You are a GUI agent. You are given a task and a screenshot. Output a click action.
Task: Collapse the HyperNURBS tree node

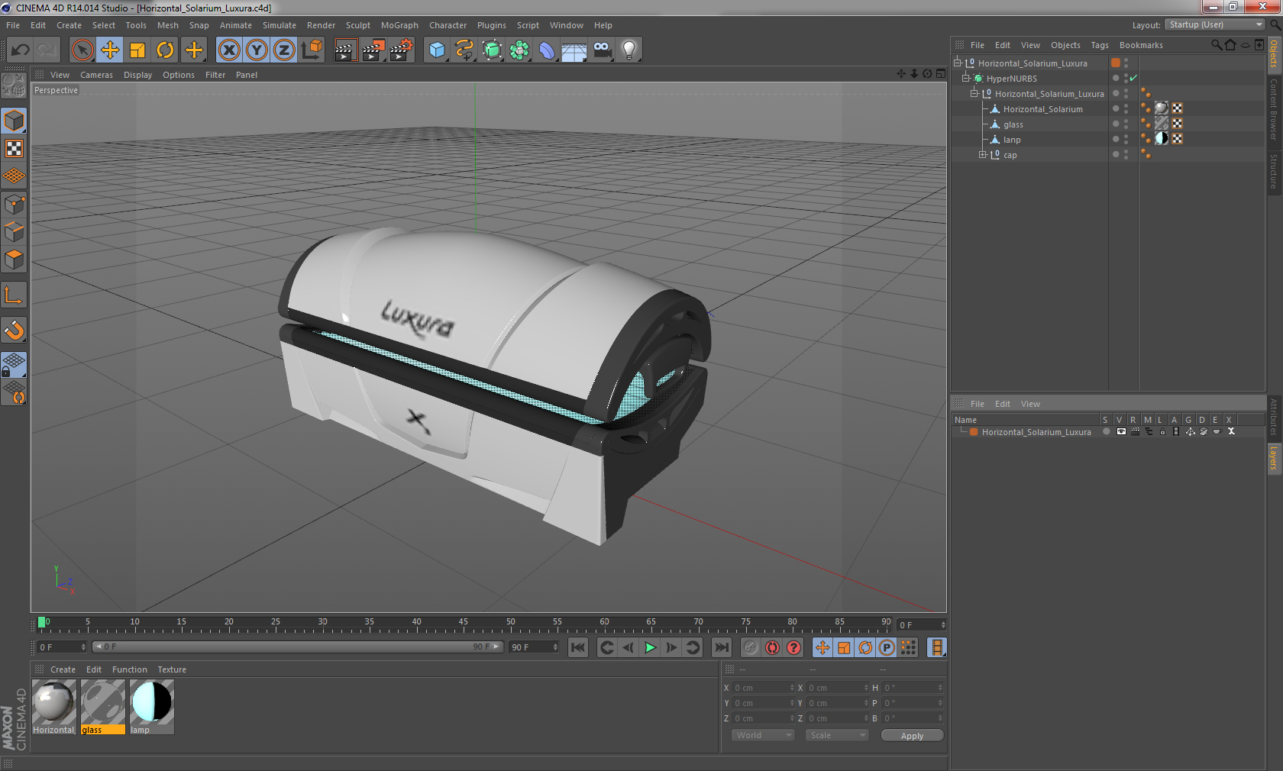tap(965, 78)
